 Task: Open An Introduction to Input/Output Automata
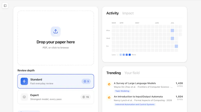coord(138,97)
